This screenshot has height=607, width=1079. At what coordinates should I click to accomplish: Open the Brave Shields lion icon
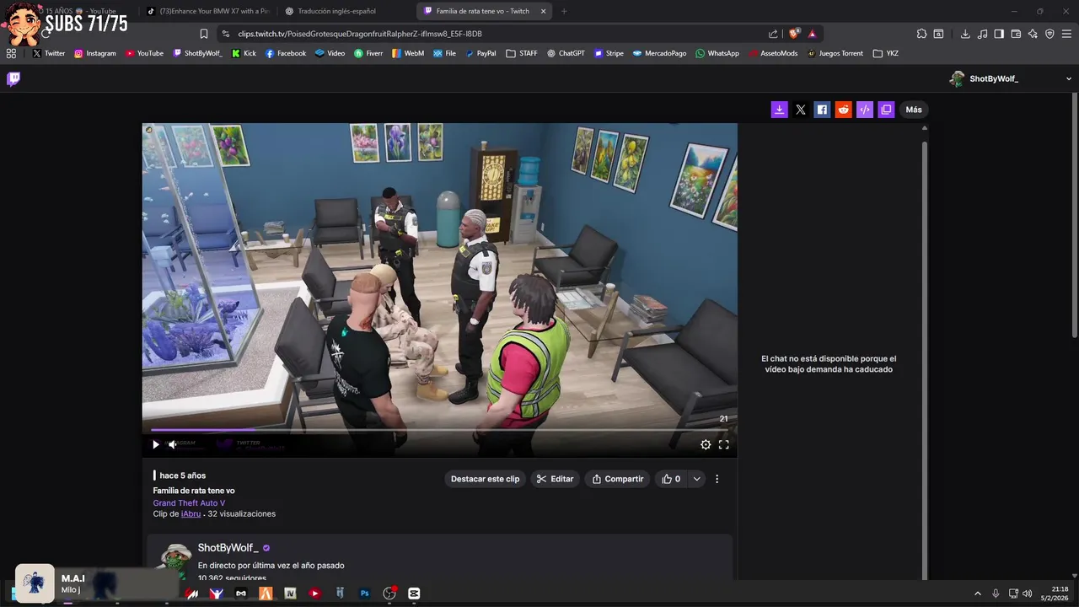[x=794, y=34]
